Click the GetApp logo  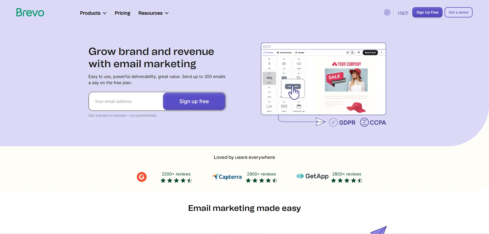tap(312, 176)
